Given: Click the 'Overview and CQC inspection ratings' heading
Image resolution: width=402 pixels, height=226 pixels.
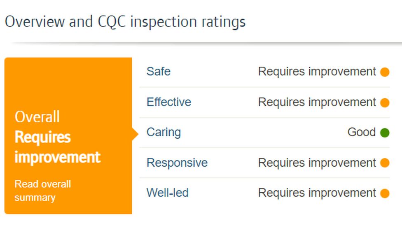Looking at the screenshot, I should (x=125, y=21).
